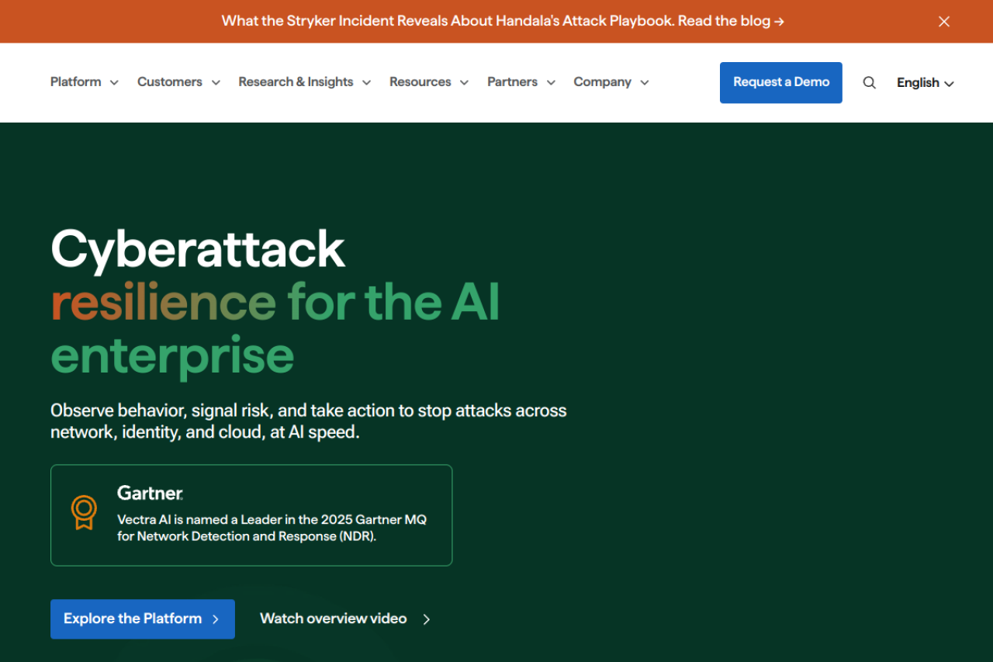Open the Company nav item

(x=603, y=81)
